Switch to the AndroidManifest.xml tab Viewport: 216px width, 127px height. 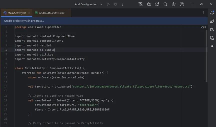pyautogui.click(x=51, y=13)
